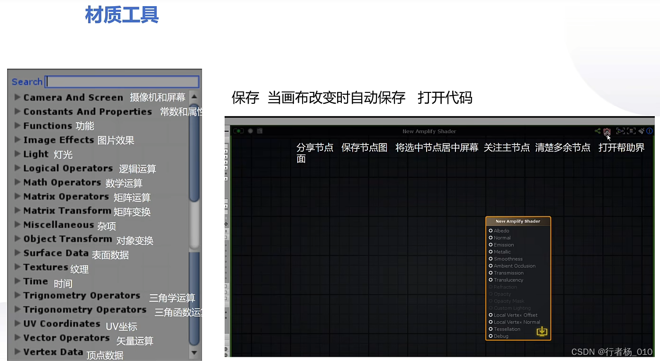Clean unused nodes with the broom icon

[641, 131]
